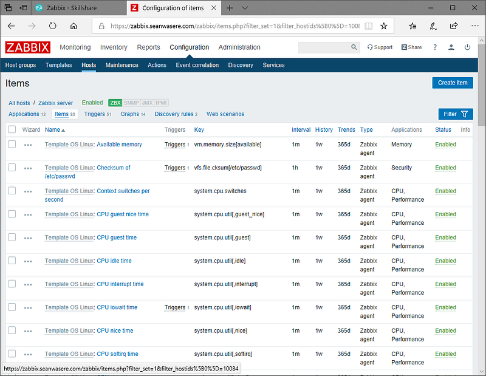Open reading view book icon
486x376 pixels.
(369, 26)
